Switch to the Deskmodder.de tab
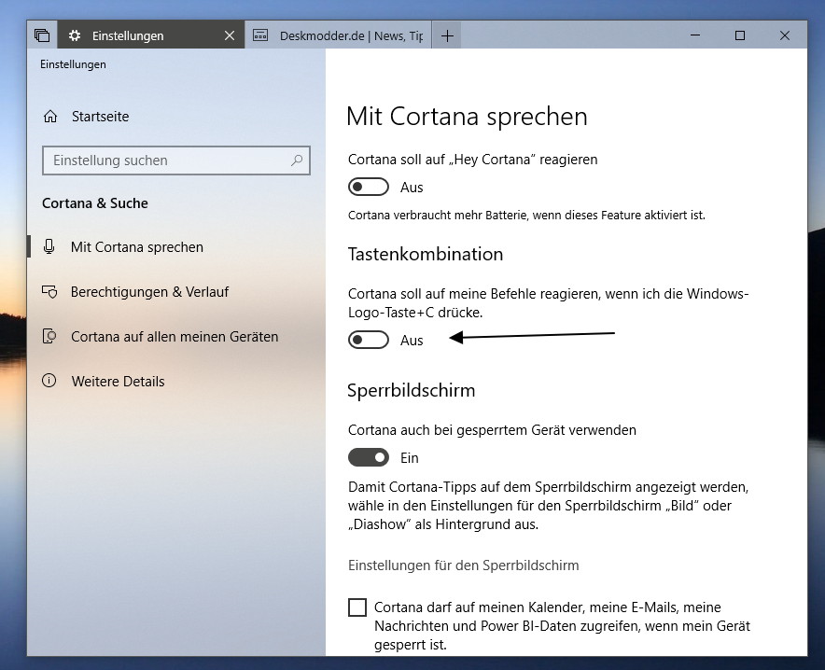Image resolution: width=825 pixels, height=670 pixels. [339, 35]
